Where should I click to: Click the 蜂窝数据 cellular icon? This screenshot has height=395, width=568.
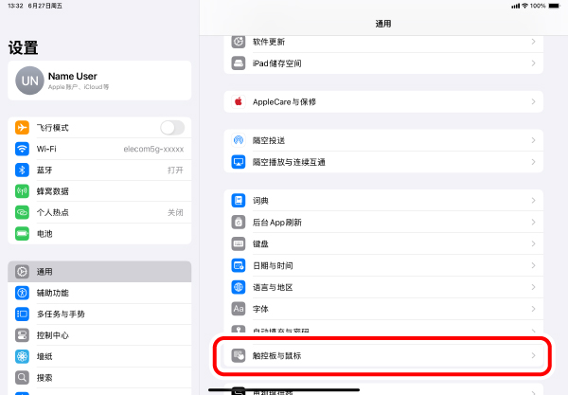23,190
